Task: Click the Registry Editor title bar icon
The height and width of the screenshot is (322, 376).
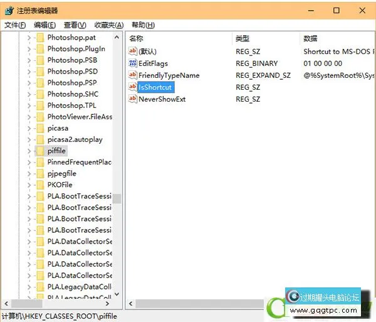Action: pyautogui.click(x=9, y=11)
